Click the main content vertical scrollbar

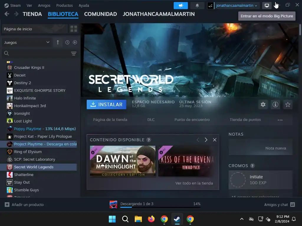tap(300, 30)
